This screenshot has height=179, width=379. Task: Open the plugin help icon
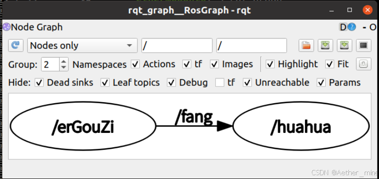[x=352, y=27]
